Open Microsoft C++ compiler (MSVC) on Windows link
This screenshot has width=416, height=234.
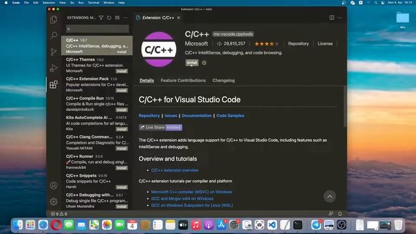coord(192,192)
